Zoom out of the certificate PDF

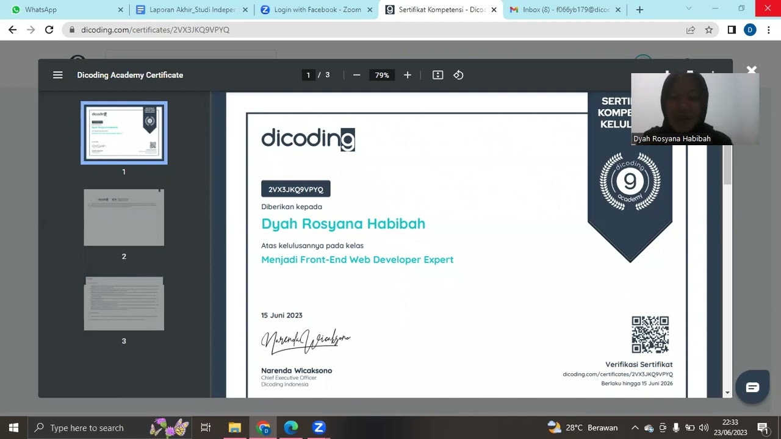[357, 75]
